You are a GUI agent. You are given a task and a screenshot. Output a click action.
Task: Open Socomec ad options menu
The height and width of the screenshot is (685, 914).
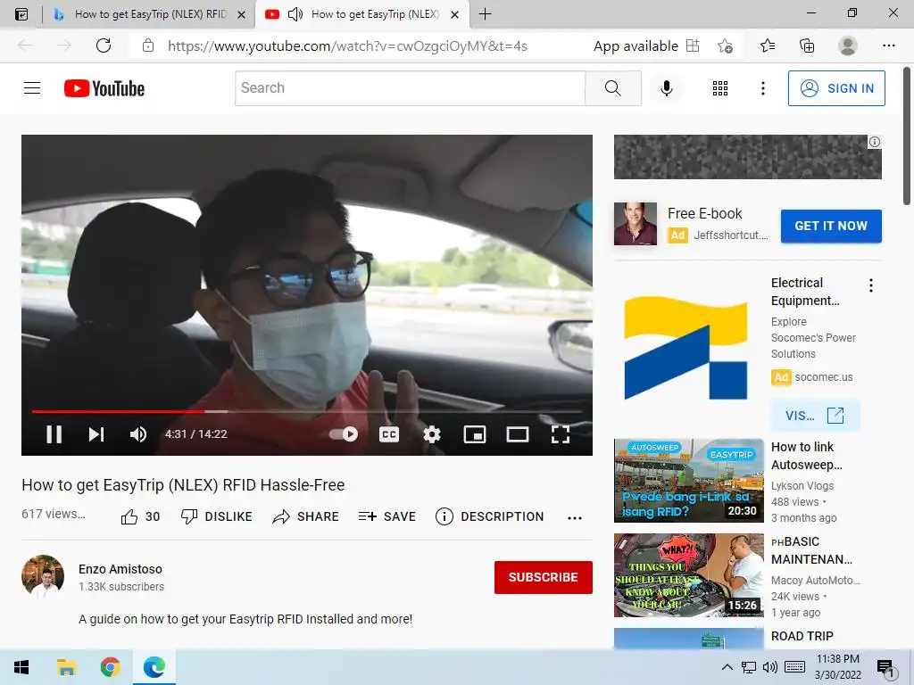coord(870,285)
